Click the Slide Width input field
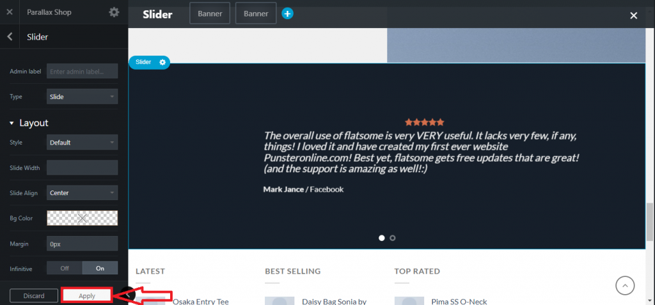The width and height of the screenshot is (655, 305). (83, 168)
